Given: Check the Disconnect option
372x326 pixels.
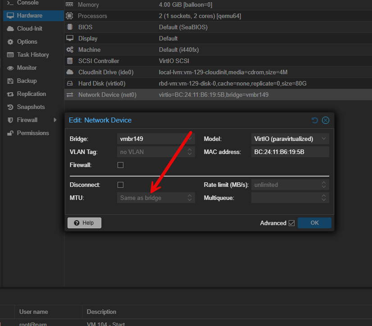Looking at the screenshot, I should point(120,185).
